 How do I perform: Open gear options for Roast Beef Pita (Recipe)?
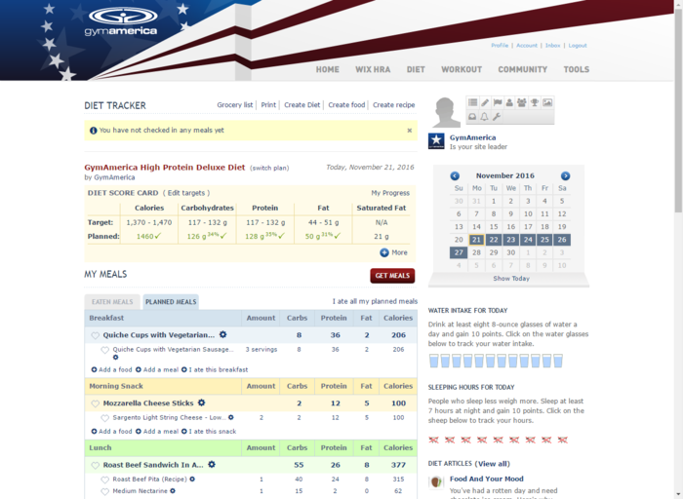click(192, 480)
